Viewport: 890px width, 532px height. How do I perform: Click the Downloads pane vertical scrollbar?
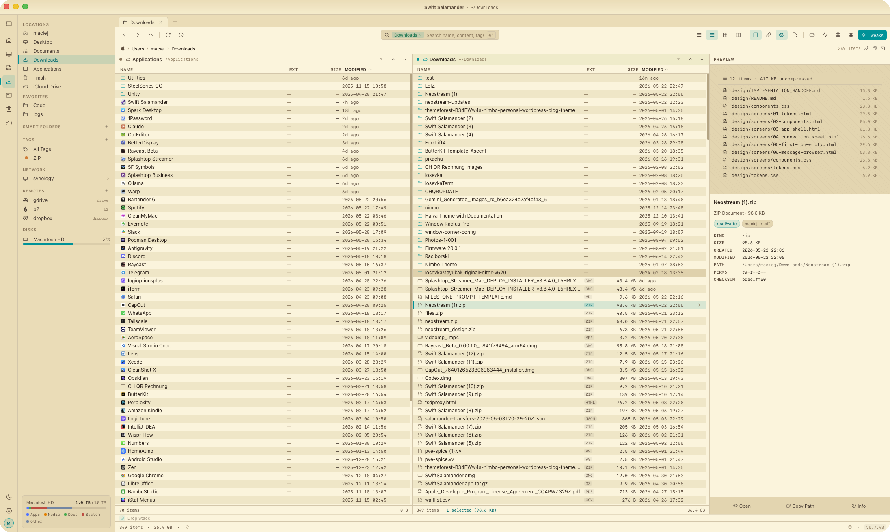pyautogui.click(x=708, y=107)
